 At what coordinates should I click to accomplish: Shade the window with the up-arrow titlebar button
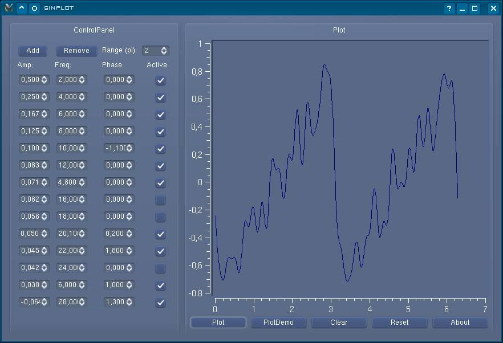point(22,8)
